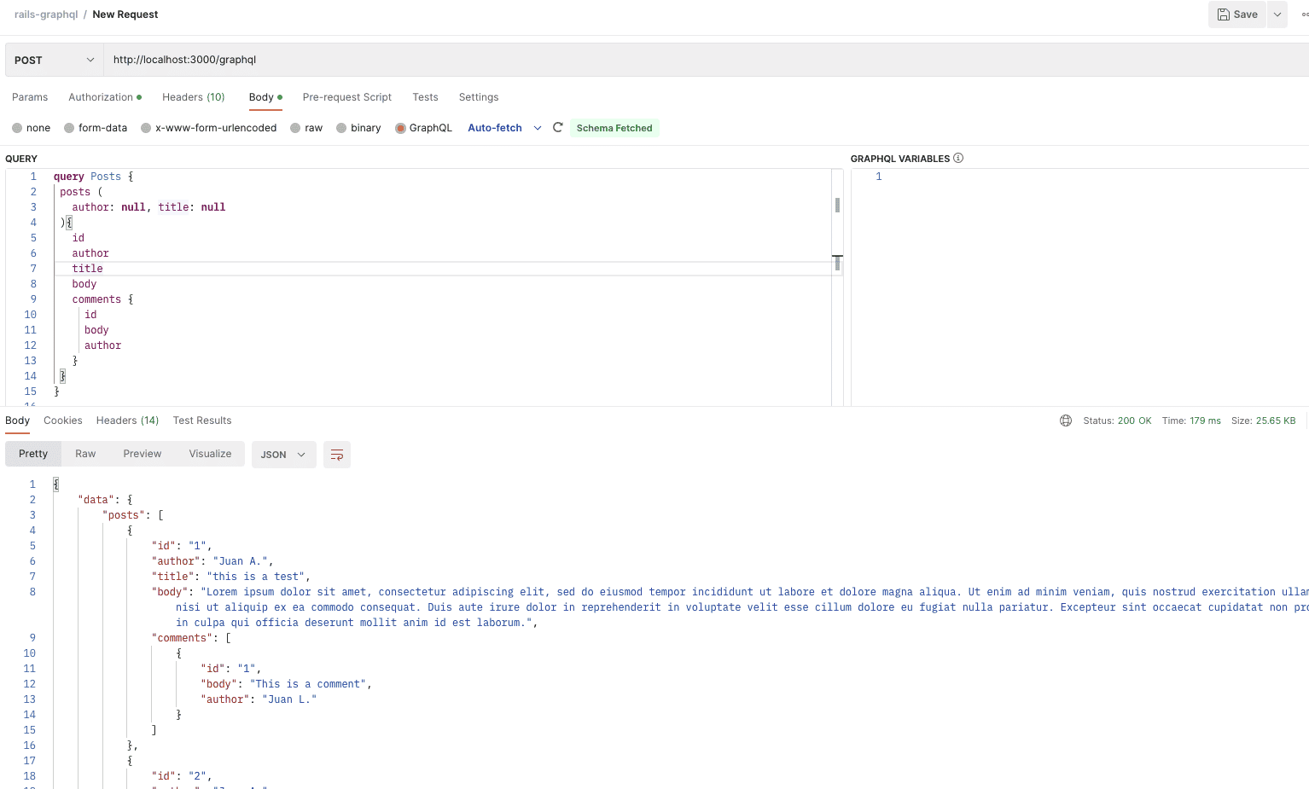Viewport: 1309px width, 789px height.
Task: Click the rails-graphql breadcrumb link
Action: coord(46,15)
